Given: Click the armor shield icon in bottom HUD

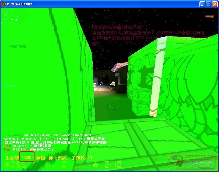Looking at the screenshot, I should click(47, 164).
